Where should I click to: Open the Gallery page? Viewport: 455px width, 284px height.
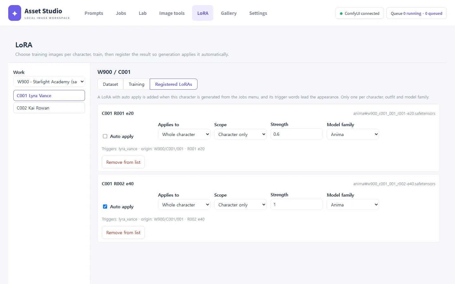(229, 13)
